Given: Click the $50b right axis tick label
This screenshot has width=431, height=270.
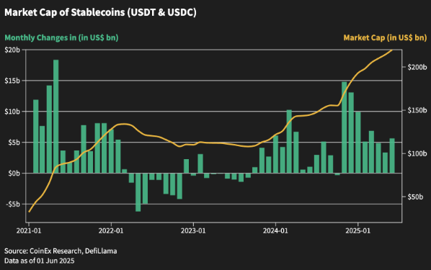Looking at the screenshot, I should pos(415,197).
